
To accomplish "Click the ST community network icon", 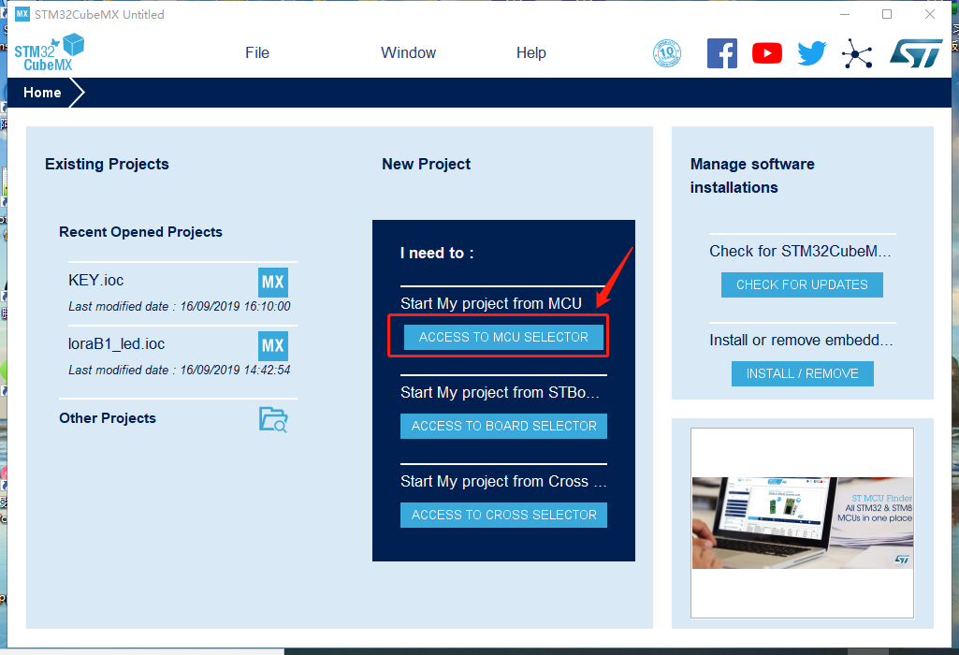I will [x=857, y=54].
